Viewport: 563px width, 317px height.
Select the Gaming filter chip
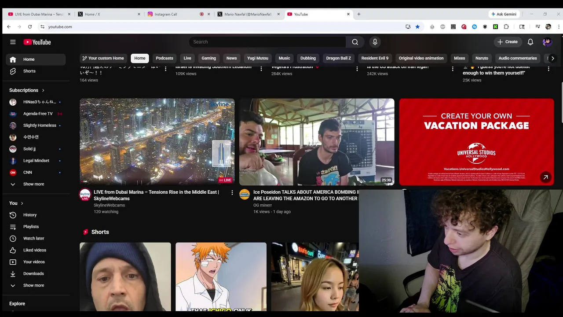[x=208, y=58]
